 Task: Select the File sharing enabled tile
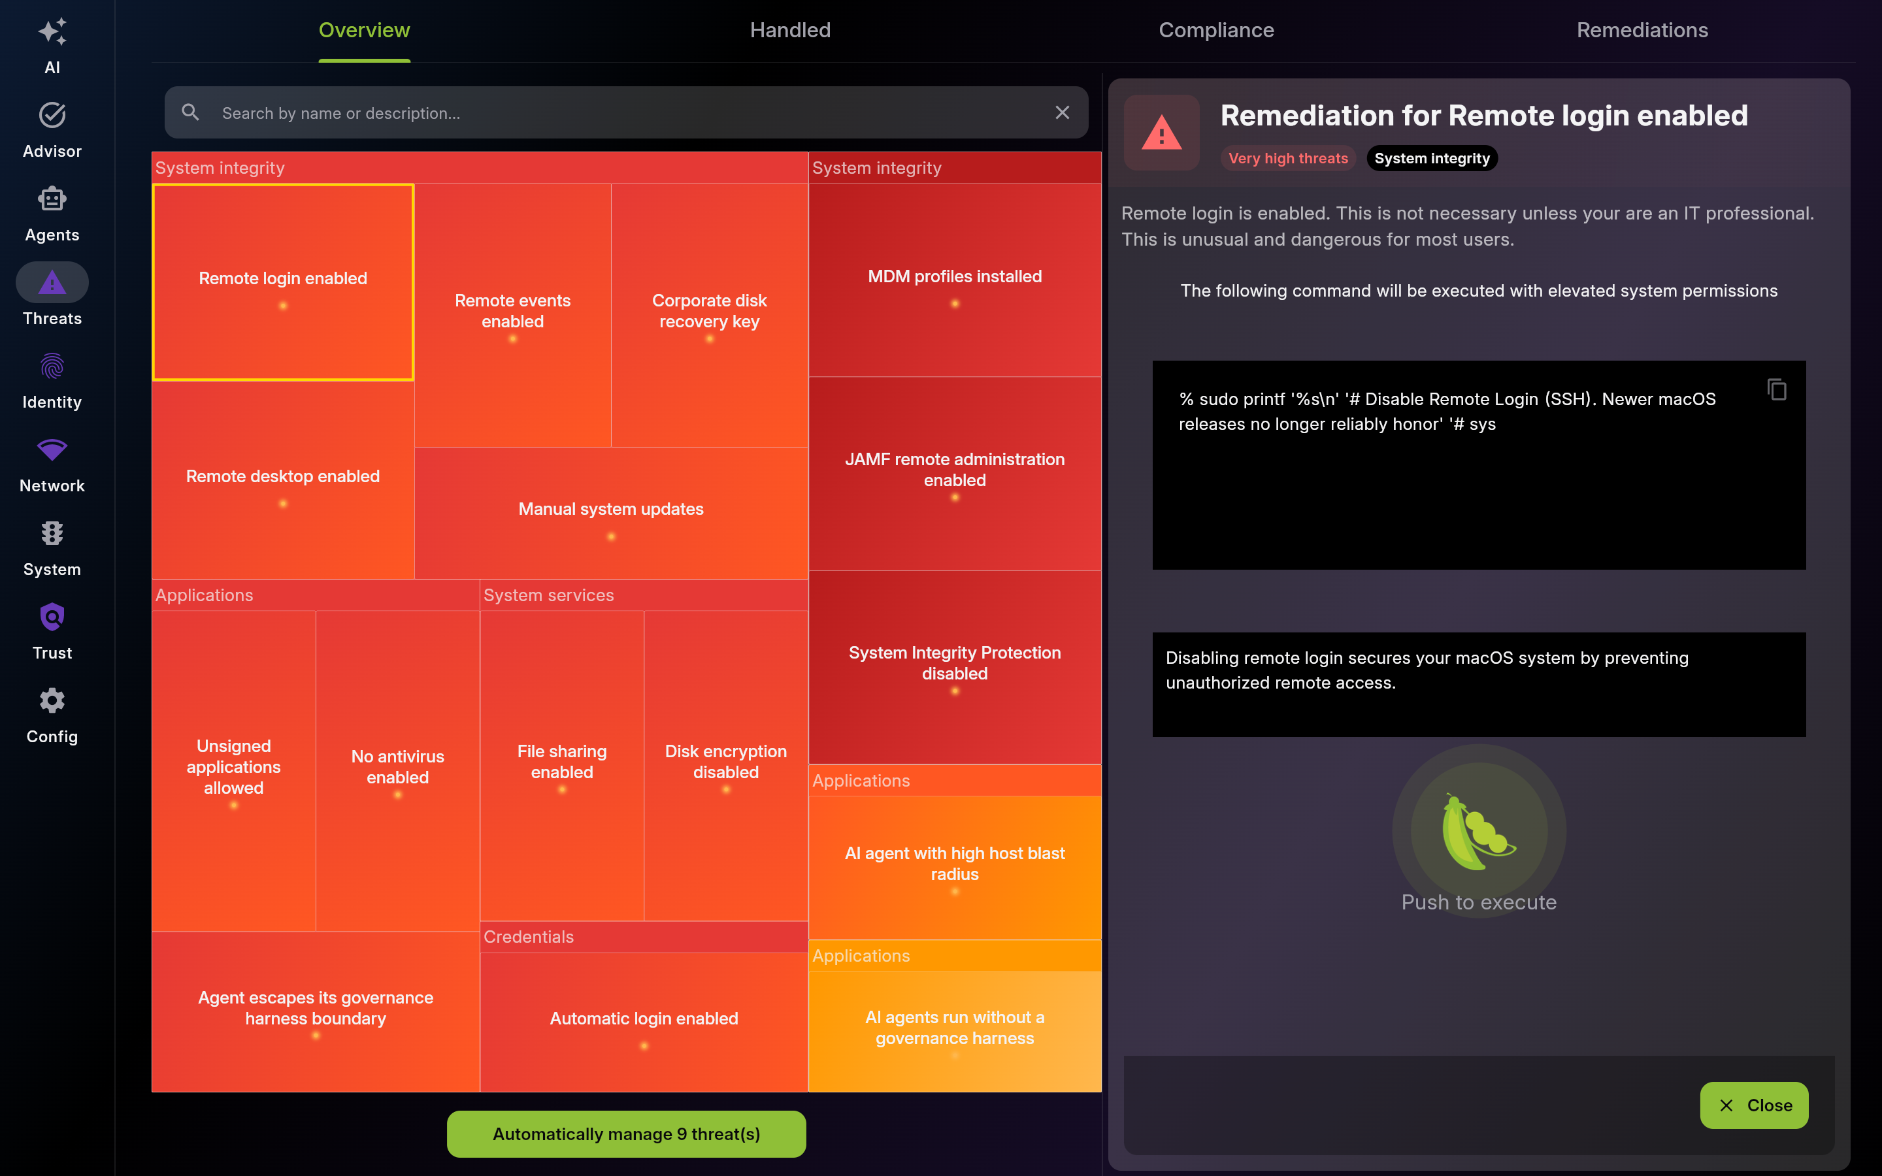pyautogui.click(x=561, y=765)
